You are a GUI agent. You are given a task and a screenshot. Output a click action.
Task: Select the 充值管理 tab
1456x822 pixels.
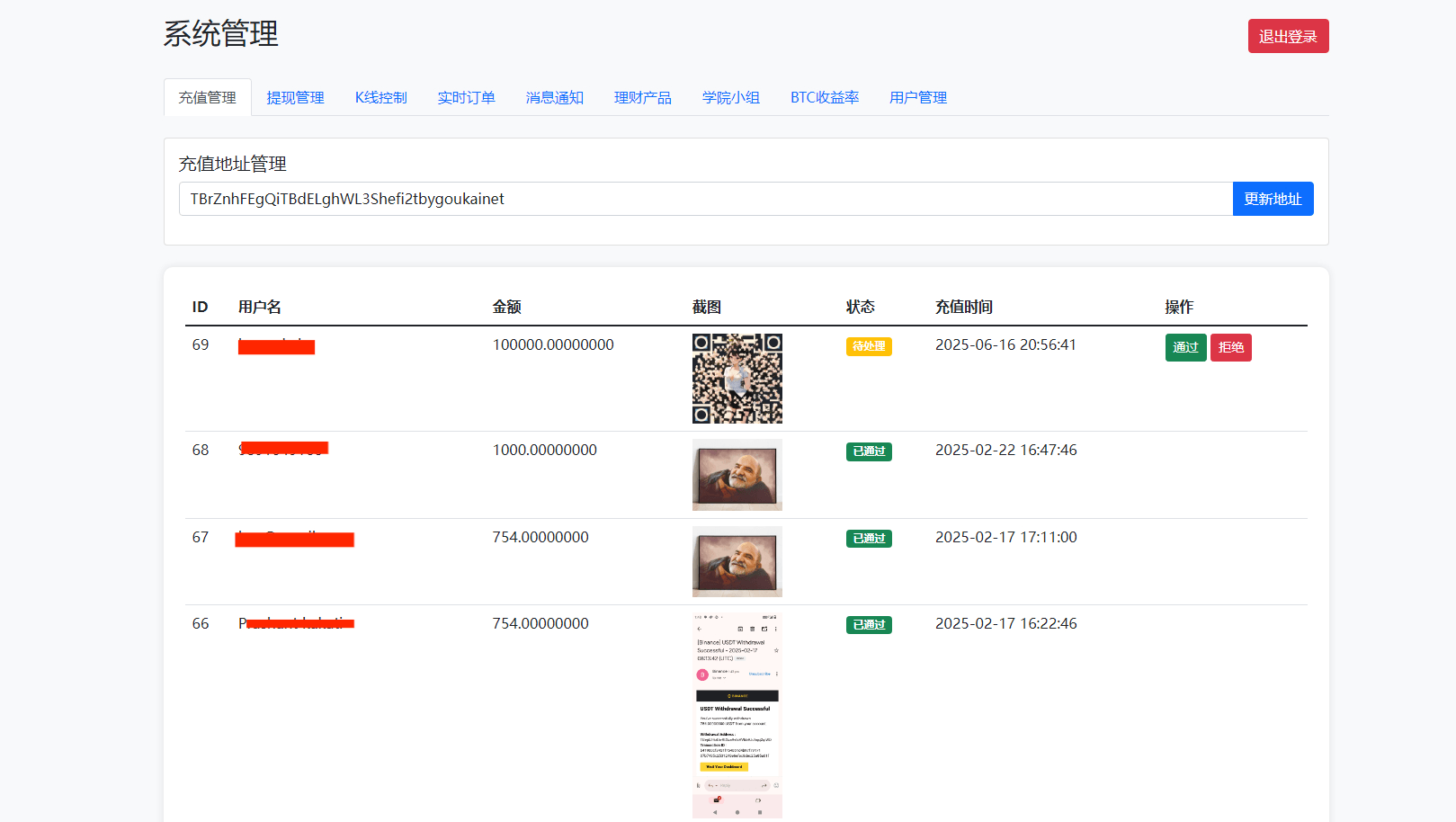tap(207, 97)
